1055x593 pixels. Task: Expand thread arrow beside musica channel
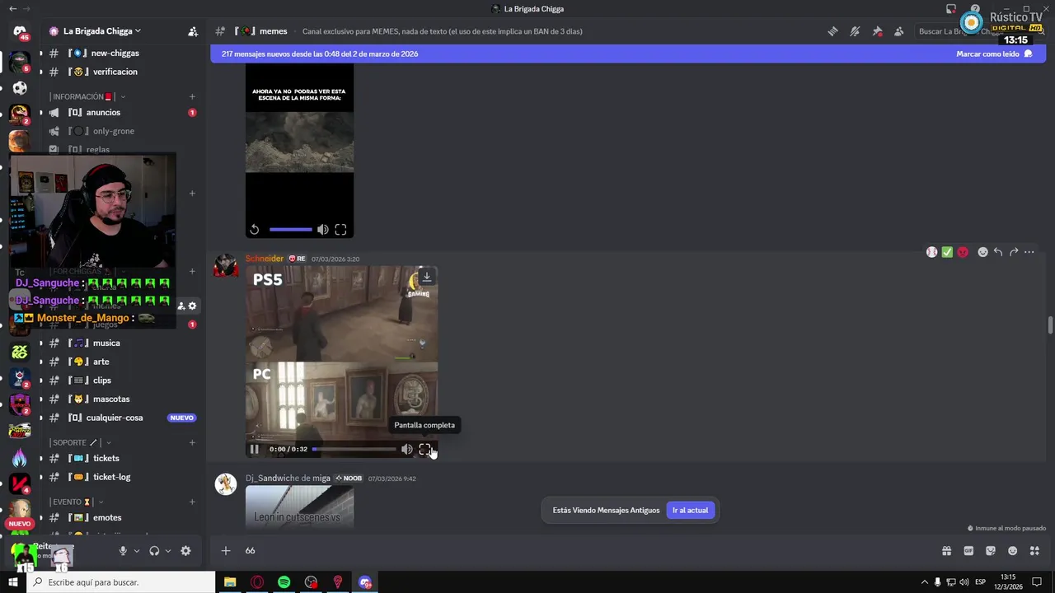click(x=40, y=343)
